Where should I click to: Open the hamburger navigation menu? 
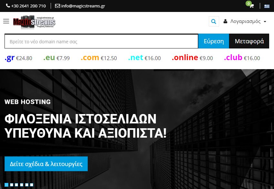tap(6, 21)
